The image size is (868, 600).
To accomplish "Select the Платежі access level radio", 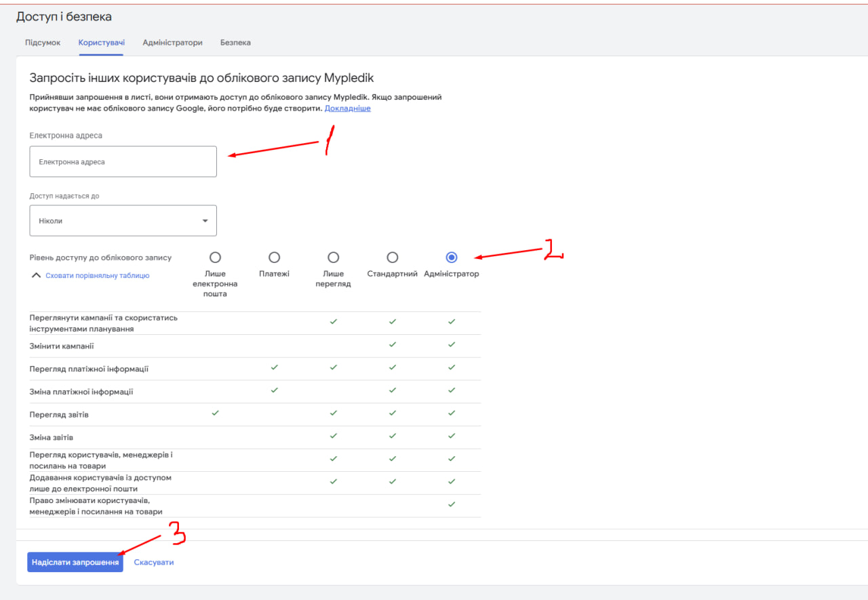I will tap(274, 258).
